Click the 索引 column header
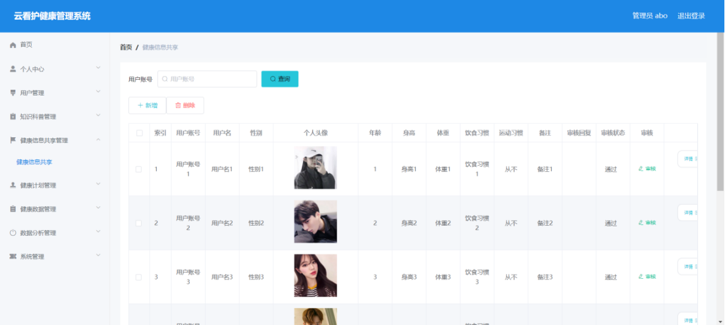Screen dimensions: 725x325 click(160, 133)
